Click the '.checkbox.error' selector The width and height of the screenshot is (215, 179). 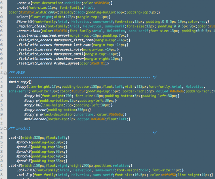pos(69,59)
